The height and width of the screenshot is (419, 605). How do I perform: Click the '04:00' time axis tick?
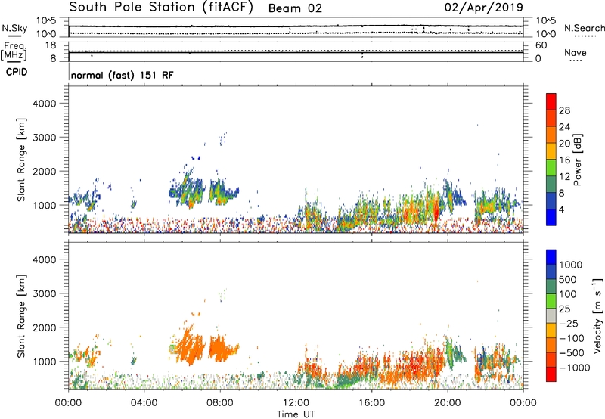coord(144,403)
